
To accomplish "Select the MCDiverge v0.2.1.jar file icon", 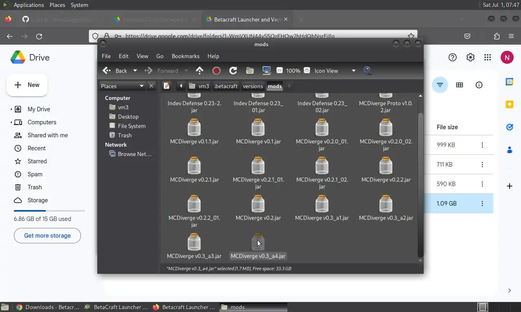I will 194,166.
